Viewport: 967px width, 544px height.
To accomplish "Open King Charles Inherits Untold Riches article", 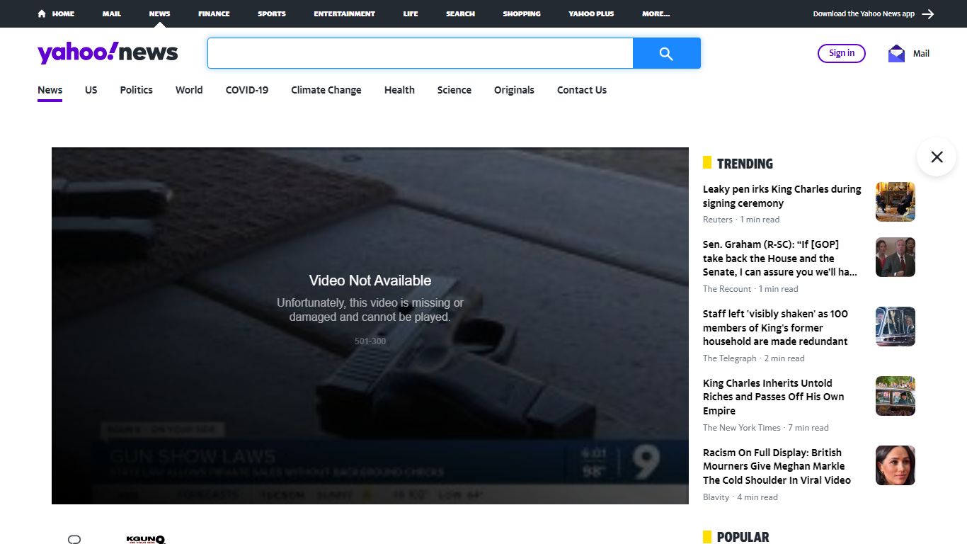I will tap(774, 397).
